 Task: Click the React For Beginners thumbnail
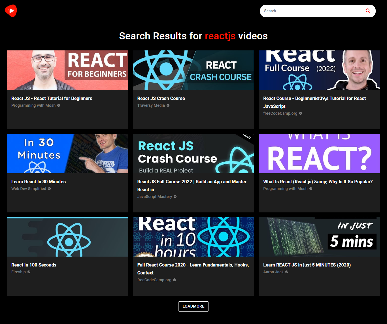67,70
